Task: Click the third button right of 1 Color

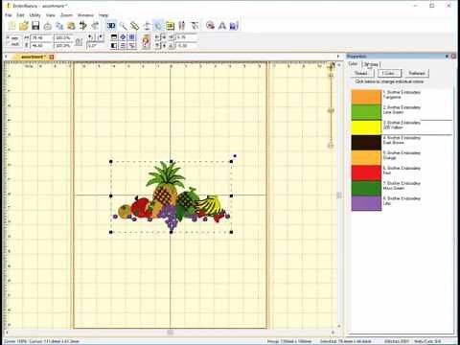Action: [417, 73]
